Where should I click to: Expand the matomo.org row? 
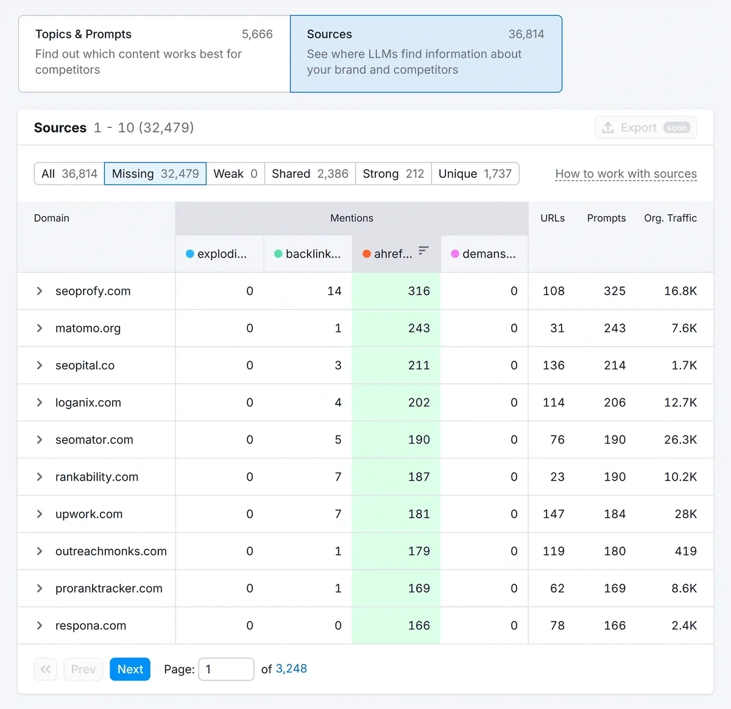click(39, 328)
